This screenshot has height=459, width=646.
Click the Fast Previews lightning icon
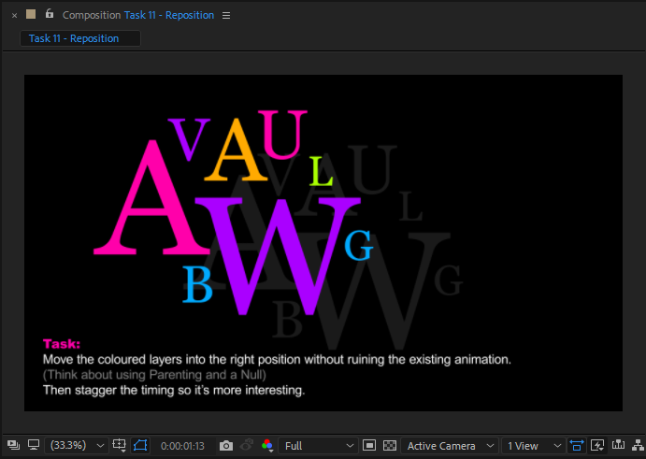click(x=597, y=445)
